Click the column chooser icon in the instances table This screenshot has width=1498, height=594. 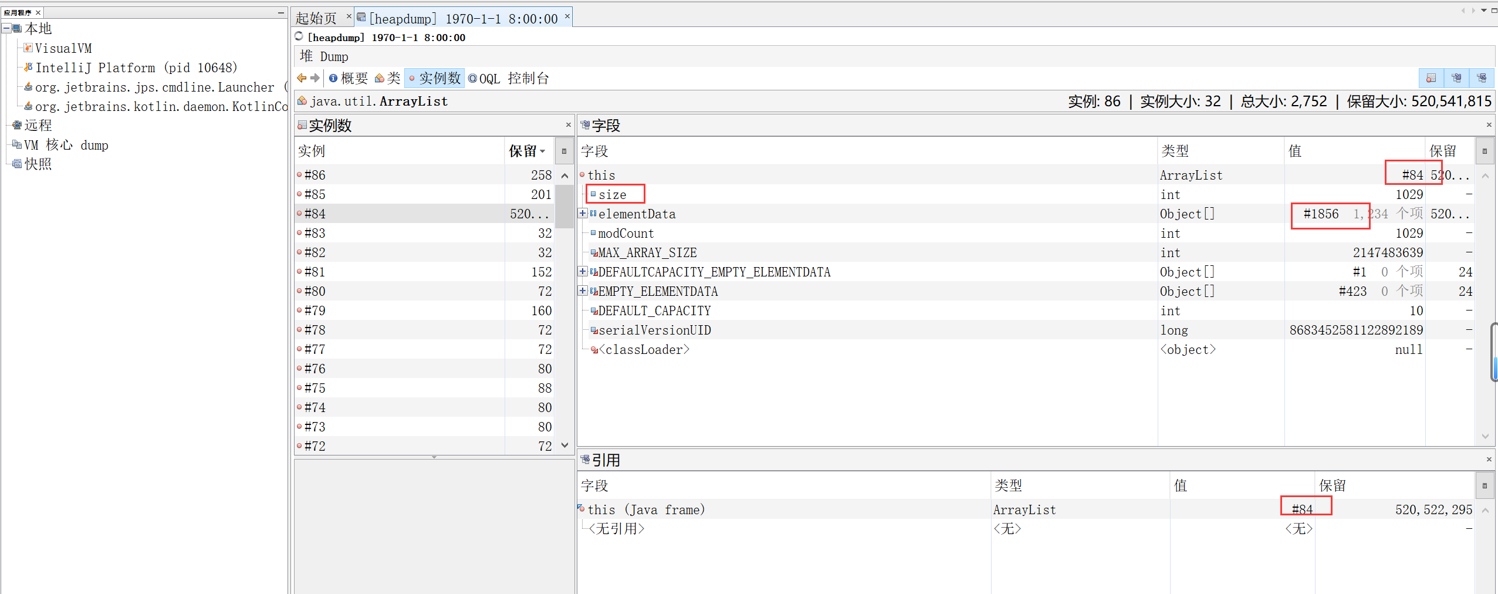[564, 151]
